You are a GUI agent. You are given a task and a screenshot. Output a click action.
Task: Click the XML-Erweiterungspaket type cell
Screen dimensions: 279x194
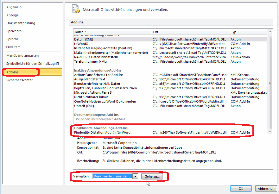(x=249, y=93)
